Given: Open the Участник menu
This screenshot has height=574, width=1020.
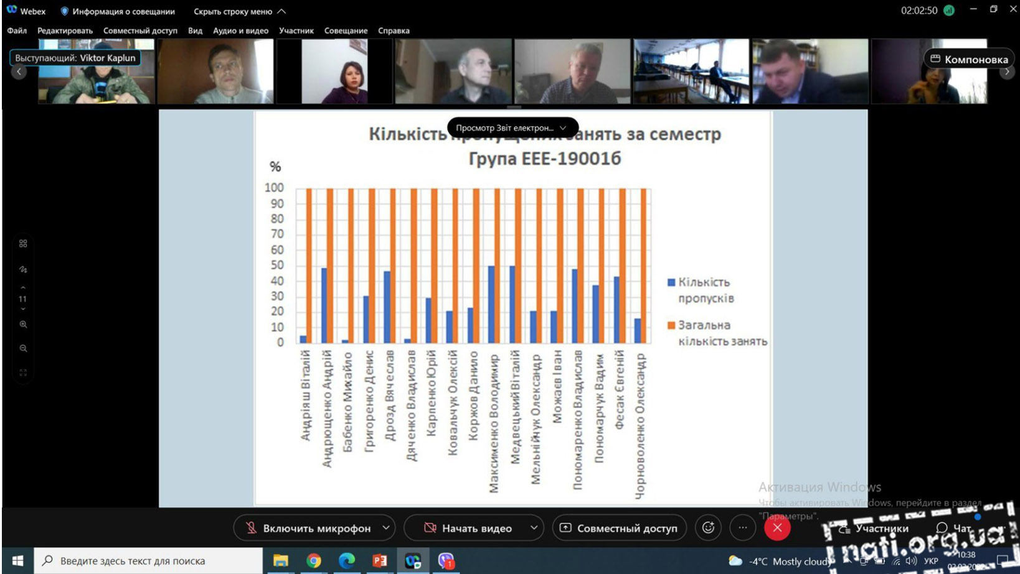Looking at the screenshot, I should pos(296,30).
